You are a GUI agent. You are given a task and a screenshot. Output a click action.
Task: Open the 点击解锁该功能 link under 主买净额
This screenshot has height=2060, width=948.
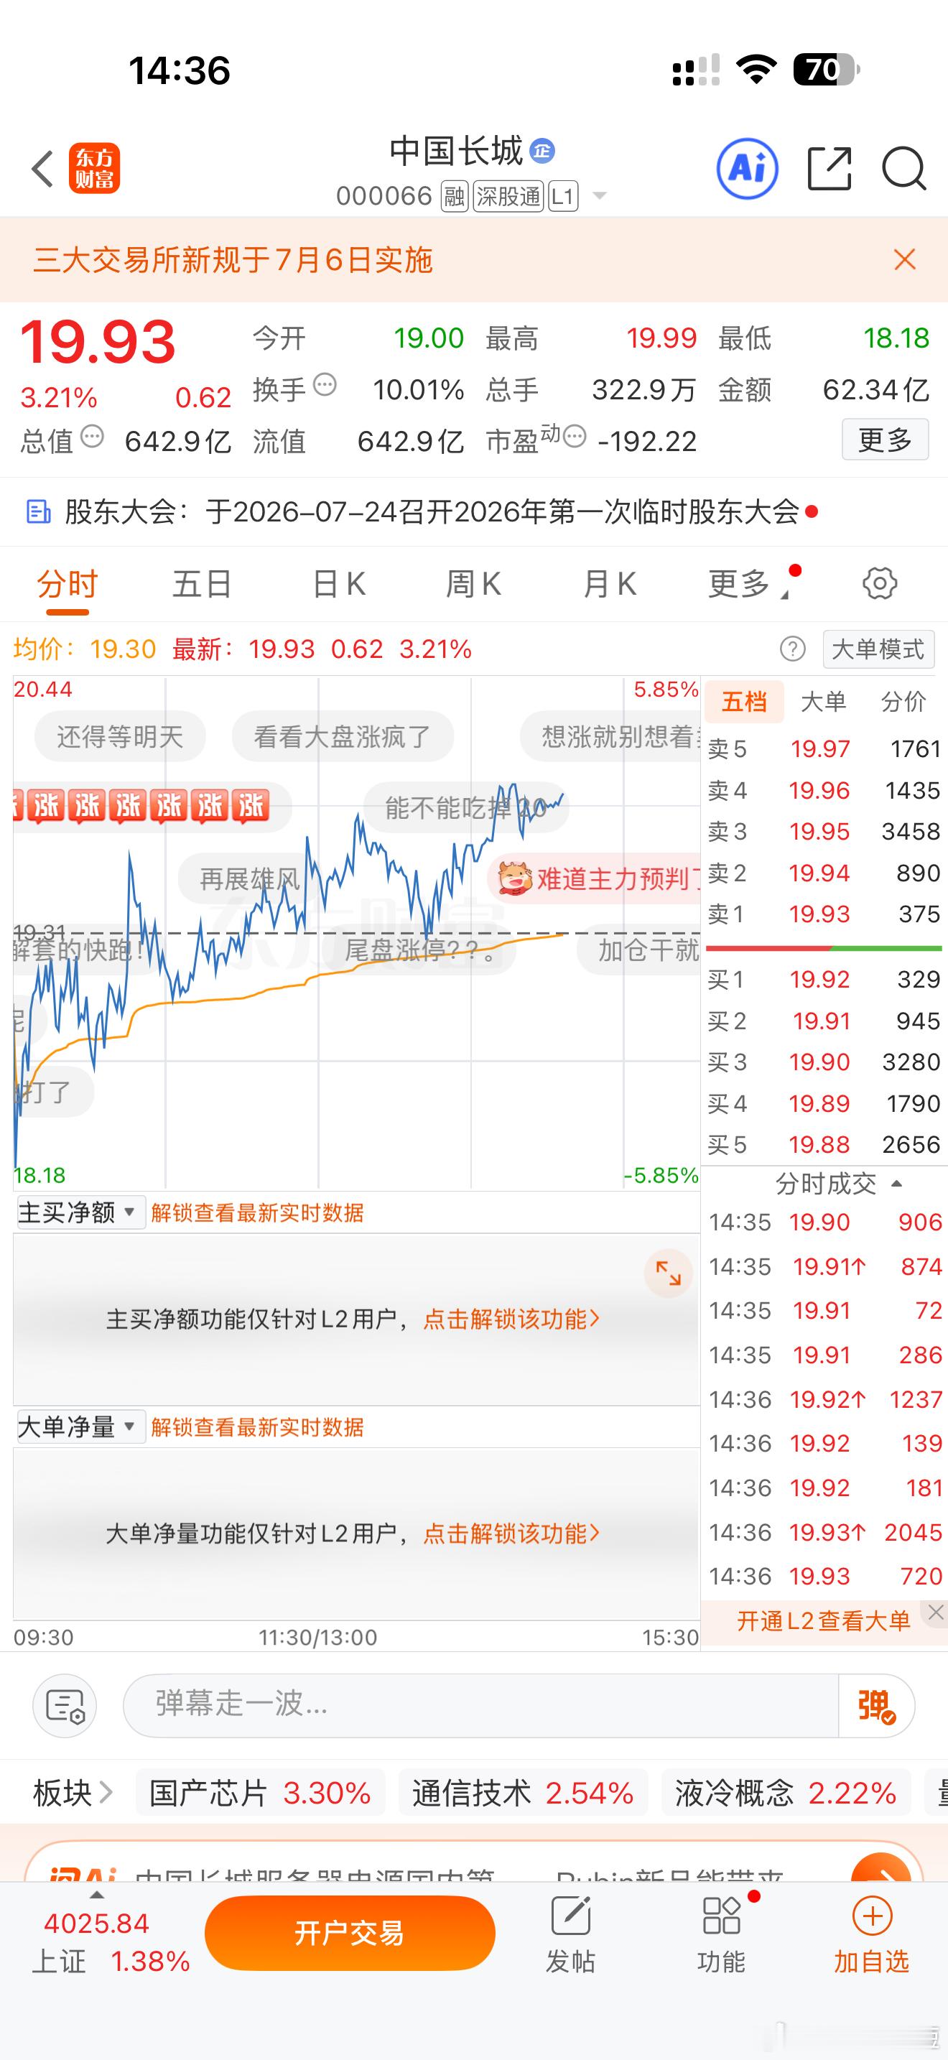click(511, 1319)
